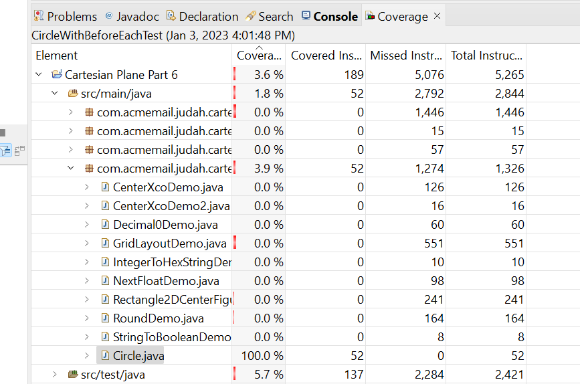Click the RoundDemo.java file icon
Image resolution: width=580 pixels, height=384 pixels.
(x=105, y=318)
